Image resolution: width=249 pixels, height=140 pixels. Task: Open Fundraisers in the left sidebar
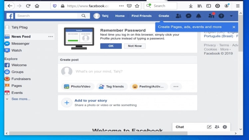click(x=21, y=79)
